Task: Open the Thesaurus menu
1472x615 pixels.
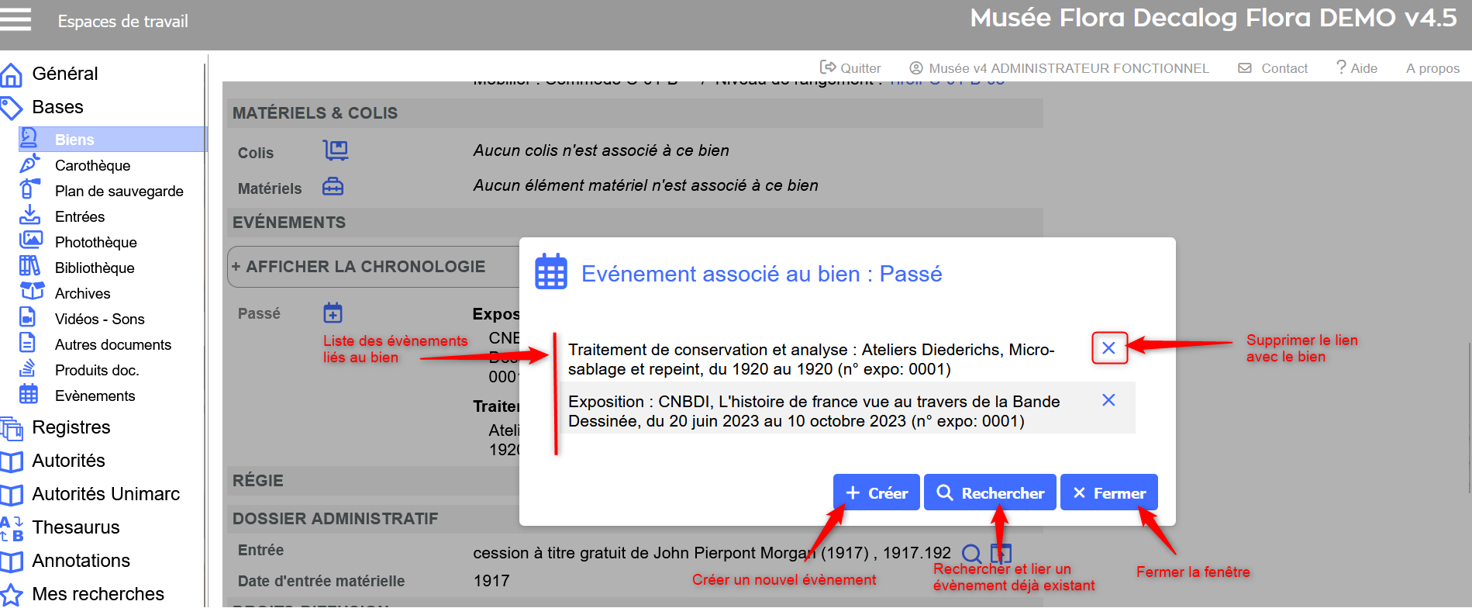Action: [75, 527]
